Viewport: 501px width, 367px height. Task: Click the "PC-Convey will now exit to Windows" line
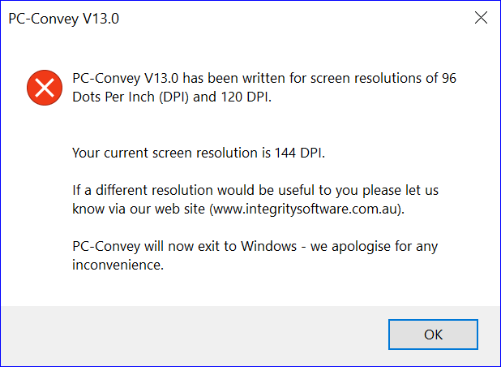point(184,246)
